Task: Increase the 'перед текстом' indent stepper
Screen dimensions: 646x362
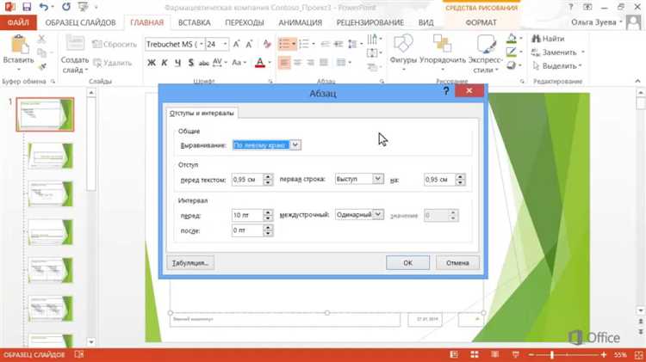Action: click(x=268, y=176)
